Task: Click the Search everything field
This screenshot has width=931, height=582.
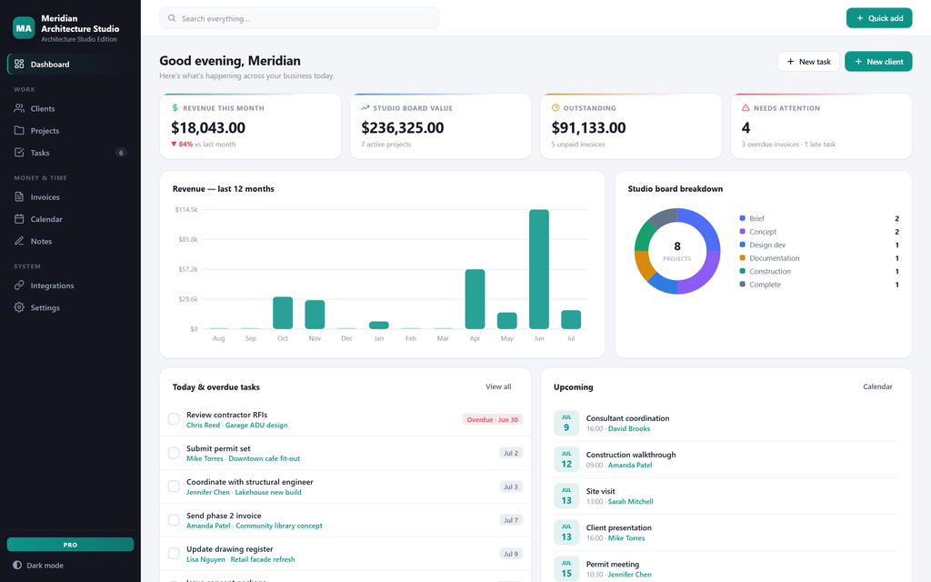Action: point(298,18)
